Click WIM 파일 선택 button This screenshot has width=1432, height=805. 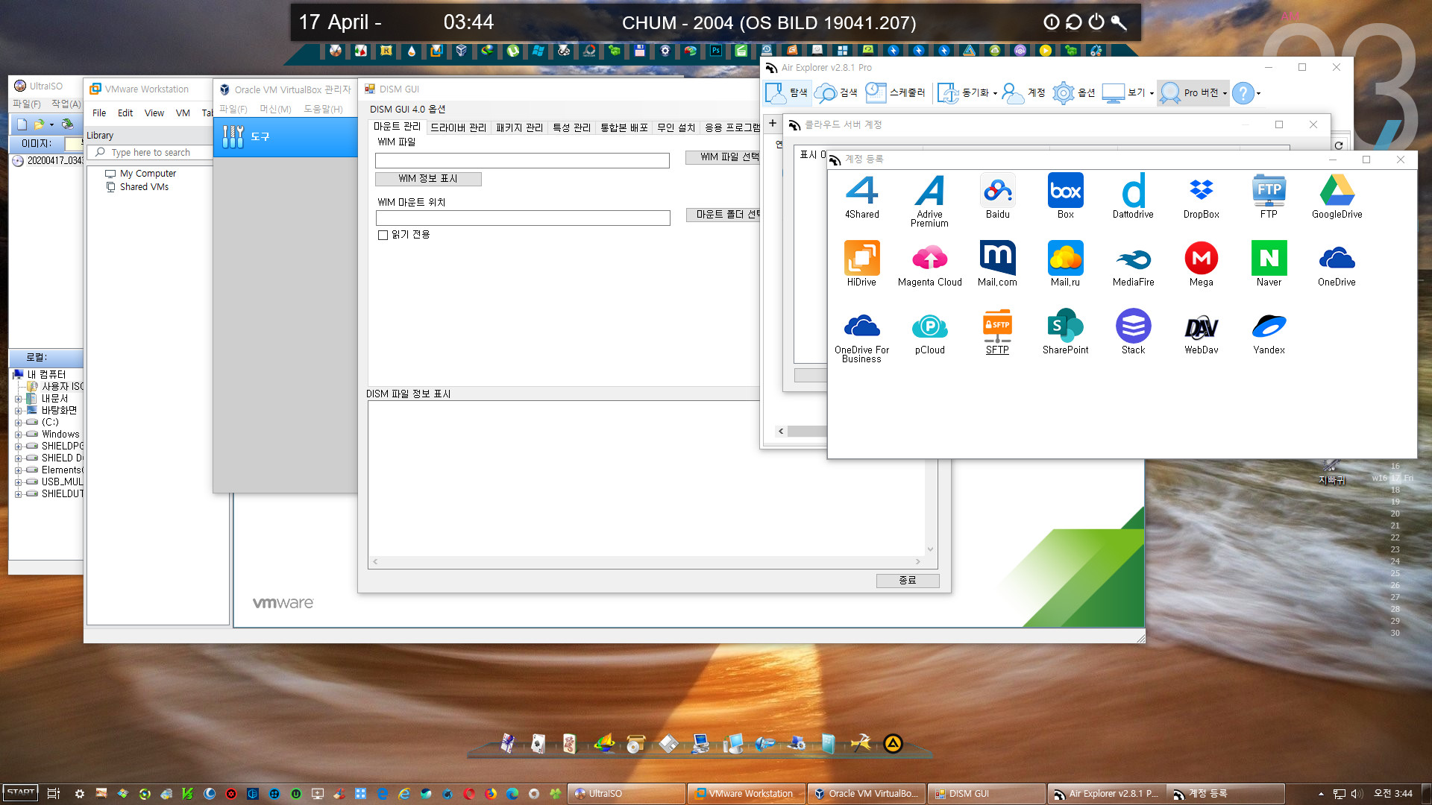pyautogui.click(x=723, y=157)
